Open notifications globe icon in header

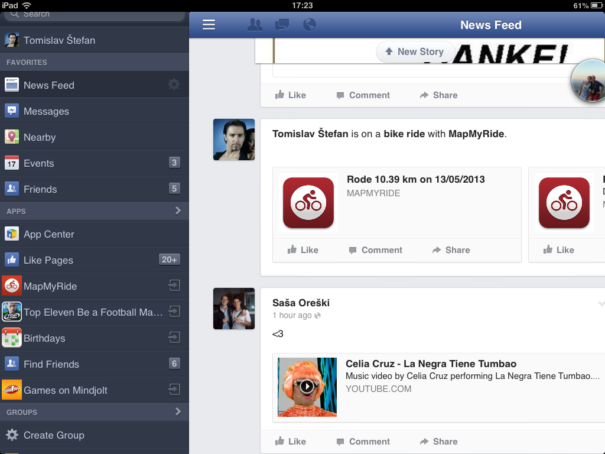(310, 25)
